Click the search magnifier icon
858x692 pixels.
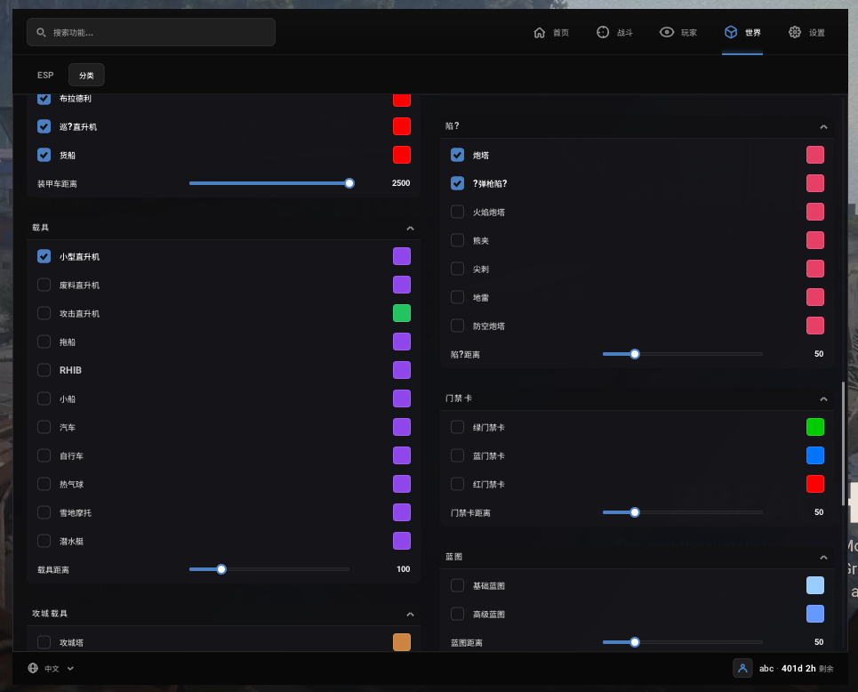[x=41, y=32]
